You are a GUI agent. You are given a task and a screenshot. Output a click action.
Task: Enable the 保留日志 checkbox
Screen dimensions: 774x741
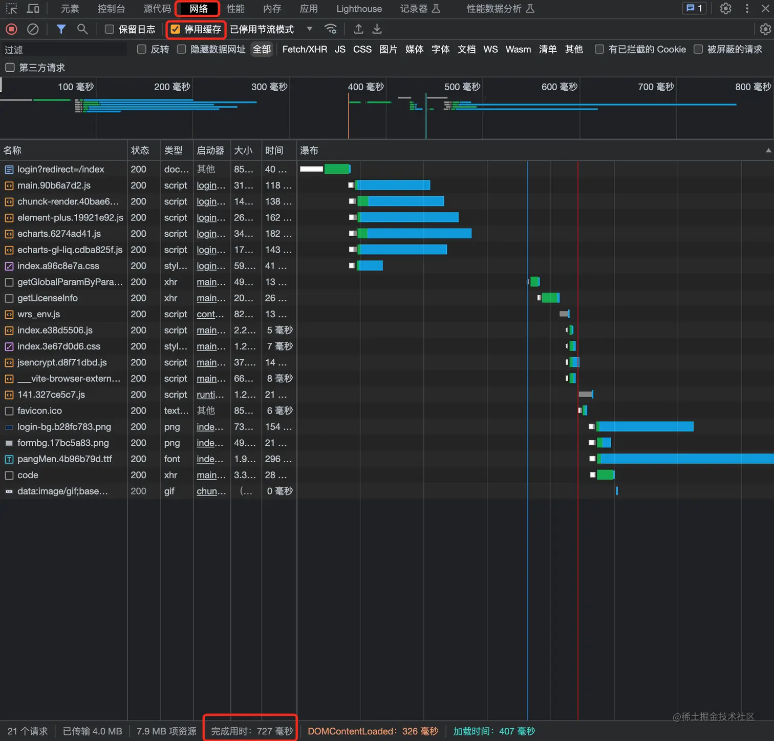coord(110,29)
